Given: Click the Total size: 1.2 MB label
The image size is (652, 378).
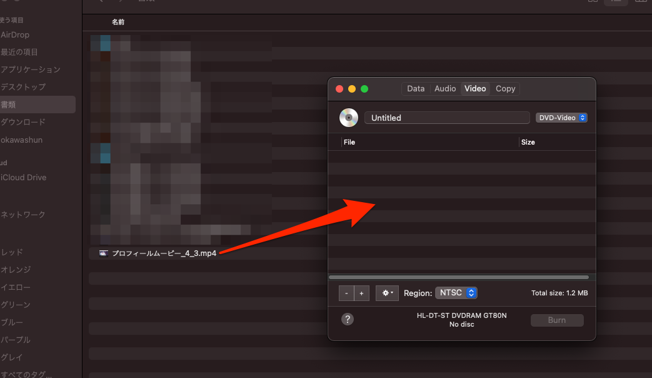Looking at the screenshot, I should coord(559,293).
